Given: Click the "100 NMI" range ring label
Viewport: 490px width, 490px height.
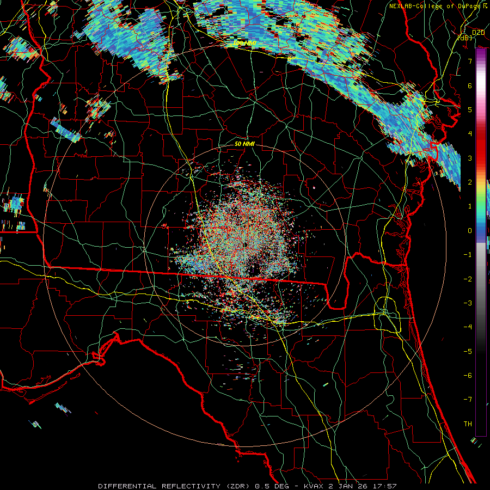Looking at the screenshot, I should pos(244,43).
